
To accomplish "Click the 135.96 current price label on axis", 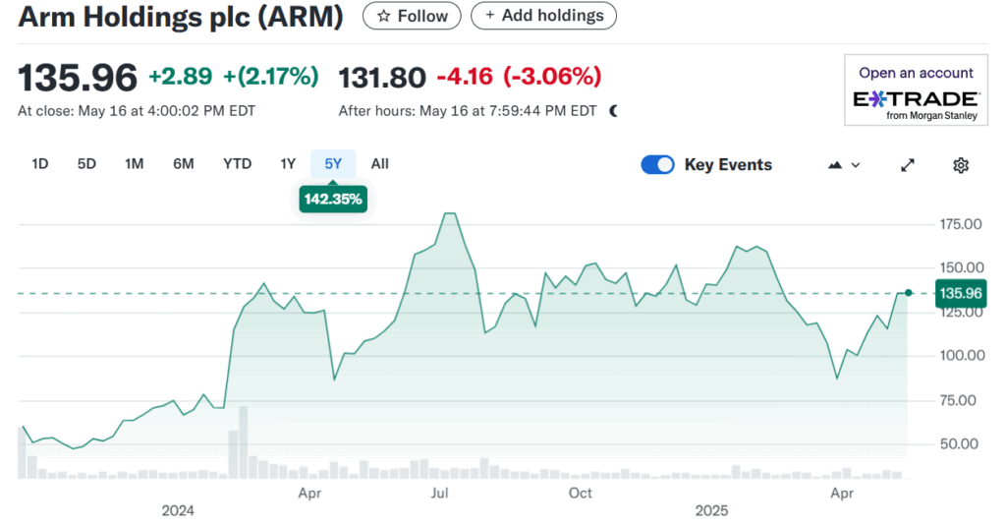I will click(961, 294).
